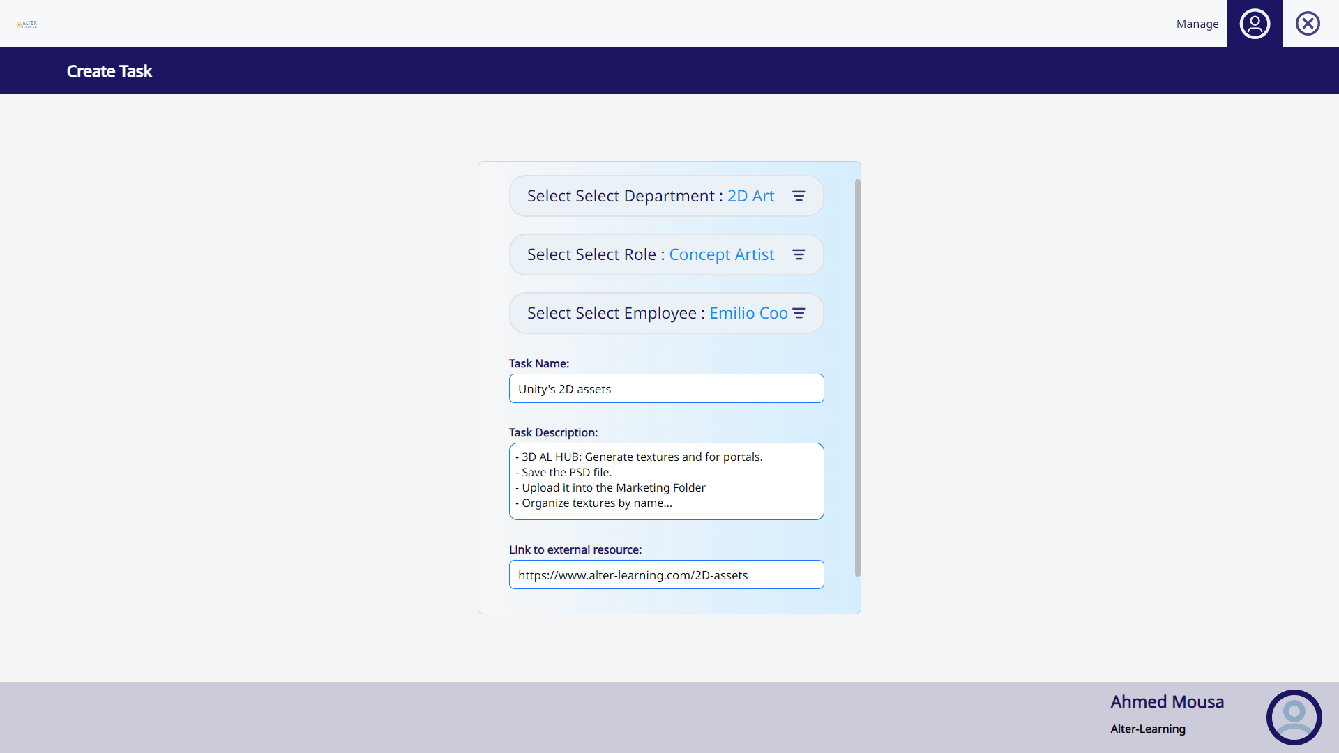Click the form's vertical scrollbar
The image size is (1339, 753).
858,376
